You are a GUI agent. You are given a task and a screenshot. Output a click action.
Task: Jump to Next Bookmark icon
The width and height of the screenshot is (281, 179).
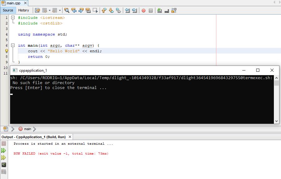tap(111, 11)
